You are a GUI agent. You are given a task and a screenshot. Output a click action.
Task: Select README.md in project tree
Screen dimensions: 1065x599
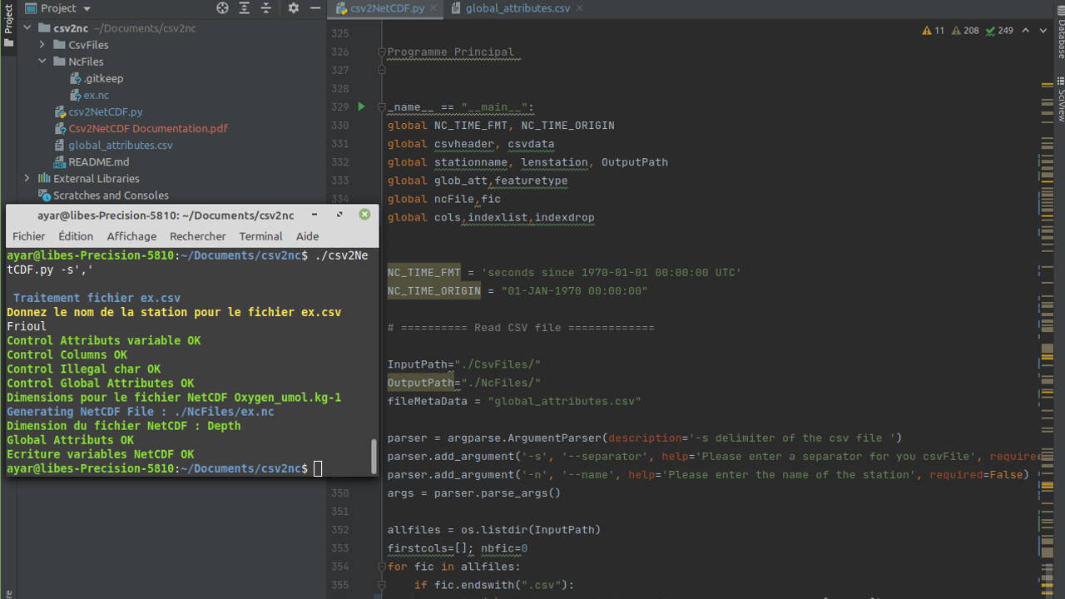(98, 162)
